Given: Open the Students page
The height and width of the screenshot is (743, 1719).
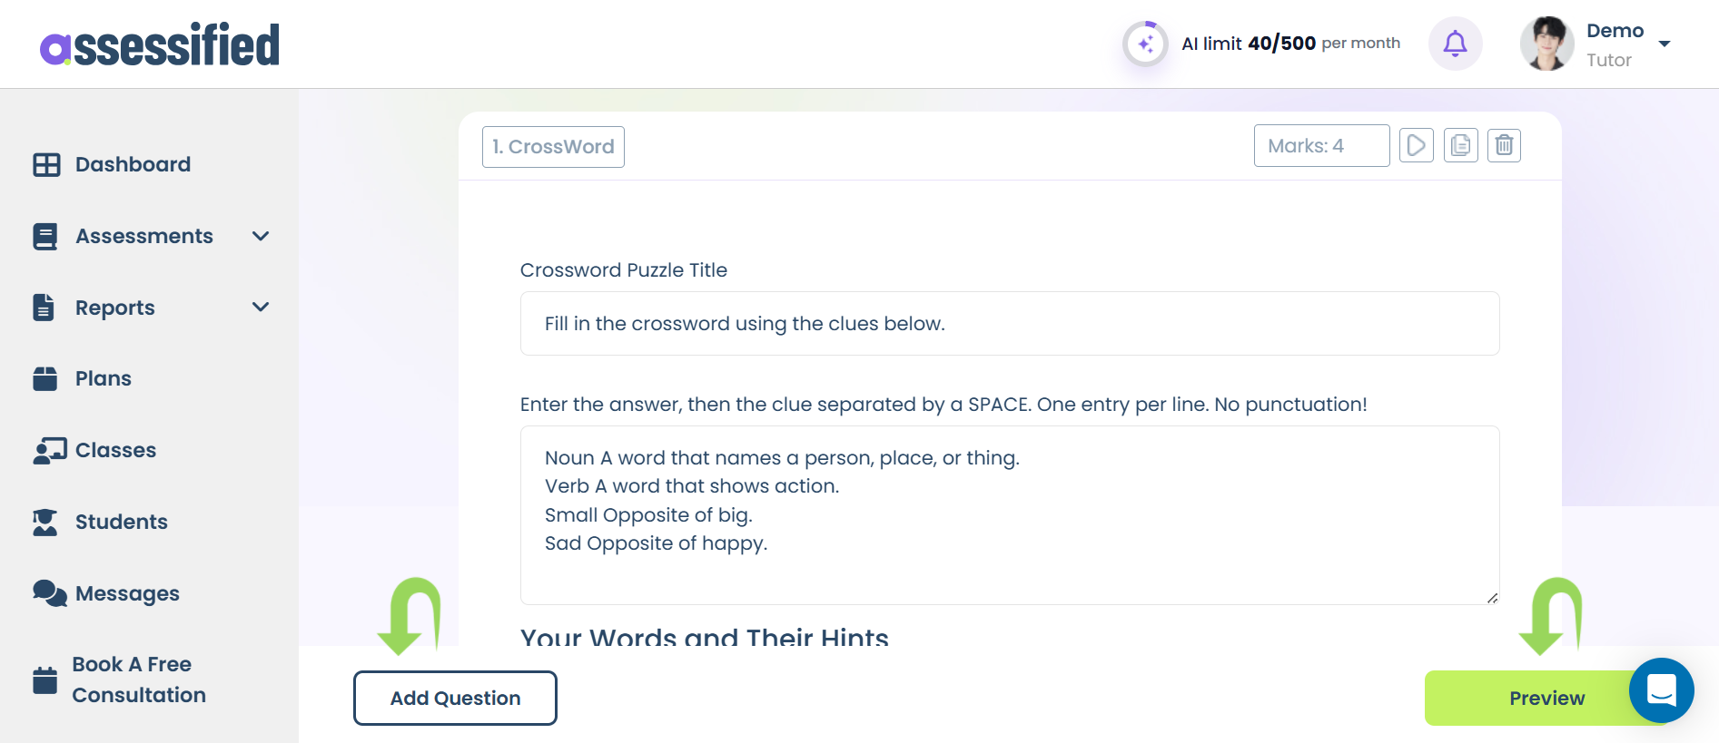Looking at the screenshot, I should 121,522.
